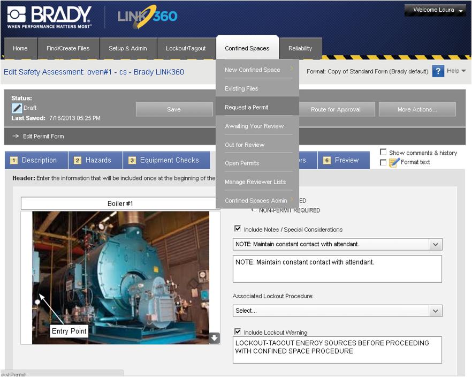Select Open Permits menu item
This screenshot has width=472, height=377.
(257, 163)
